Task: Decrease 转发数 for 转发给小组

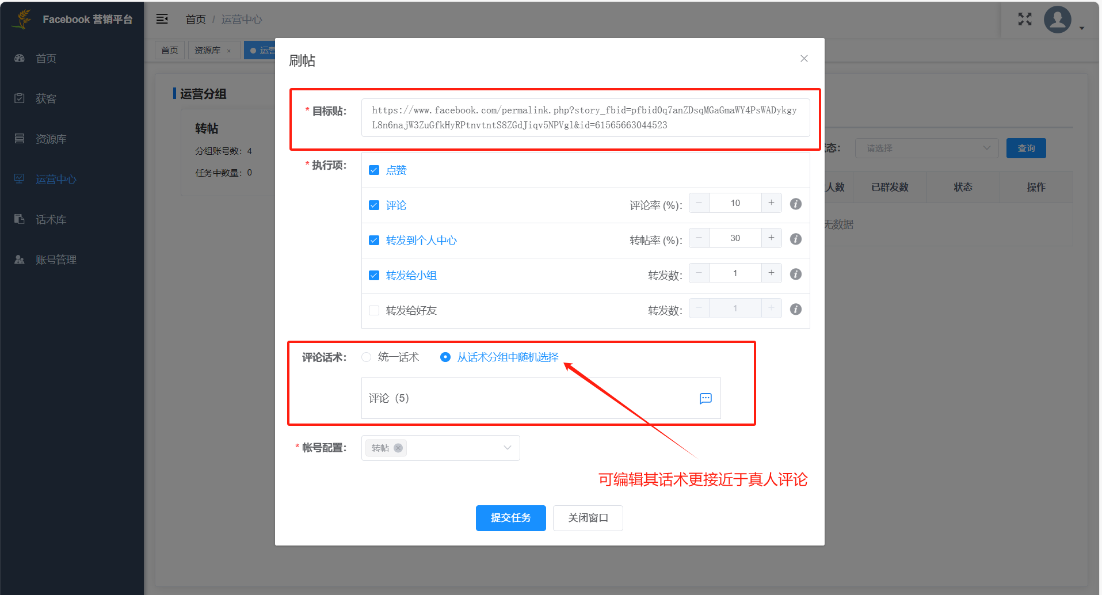Action: 699,273
